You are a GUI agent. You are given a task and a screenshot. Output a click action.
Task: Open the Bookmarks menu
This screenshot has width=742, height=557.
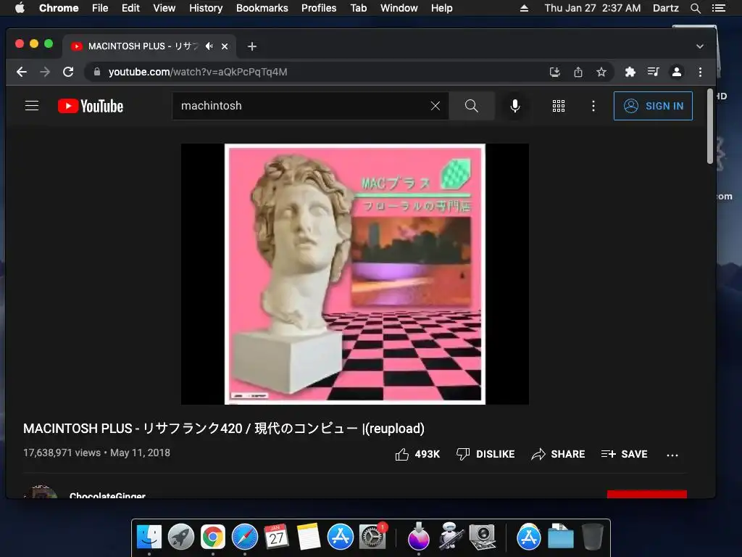pos(262,8)
